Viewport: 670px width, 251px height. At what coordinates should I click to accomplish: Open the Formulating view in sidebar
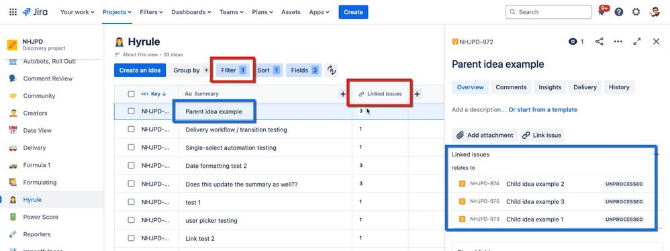[40, 183]
